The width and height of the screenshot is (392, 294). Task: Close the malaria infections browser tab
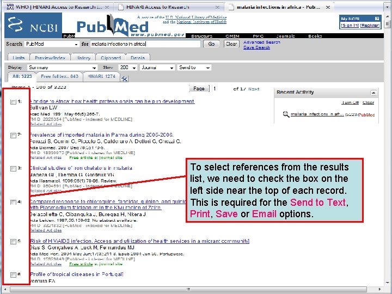(x=328, y=7)
